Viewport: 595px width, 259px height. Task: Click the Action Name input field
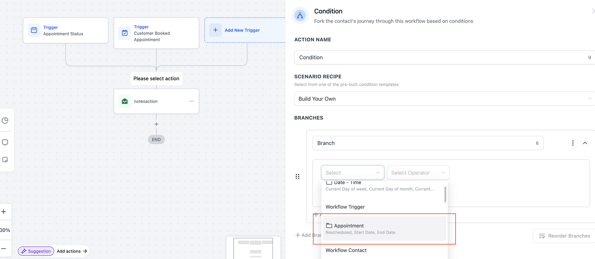(x=439, y=58)
